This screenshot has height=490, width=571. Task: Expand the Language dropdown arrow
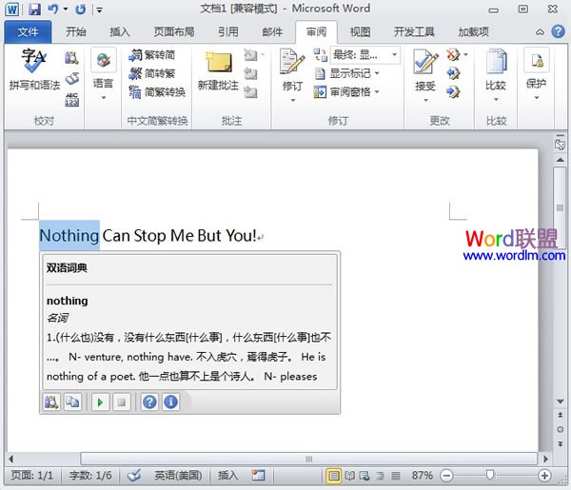click(x=104, y=98)
